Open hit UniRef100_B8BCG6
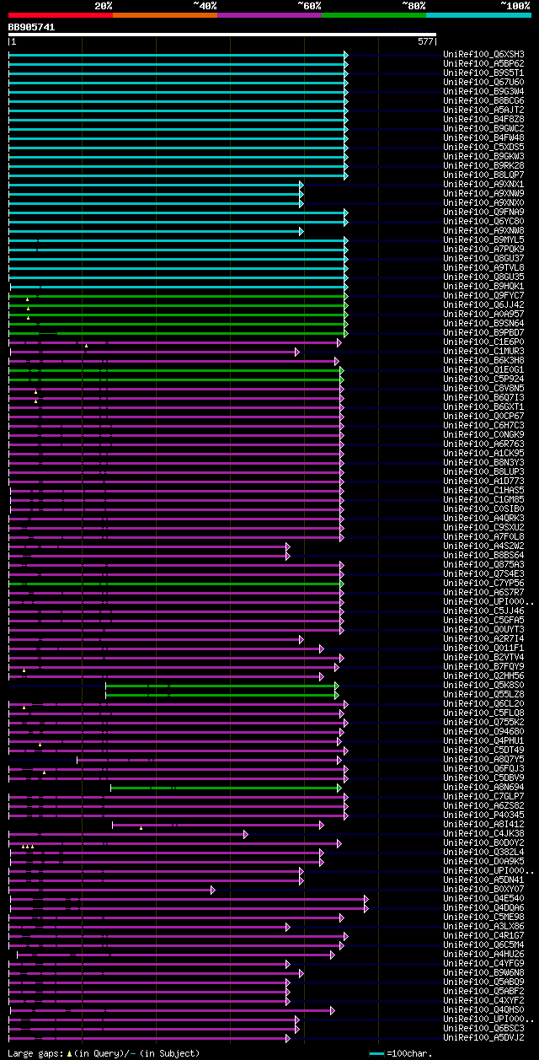Screen dimensions: 539x1060 click(x=483, y=100)
